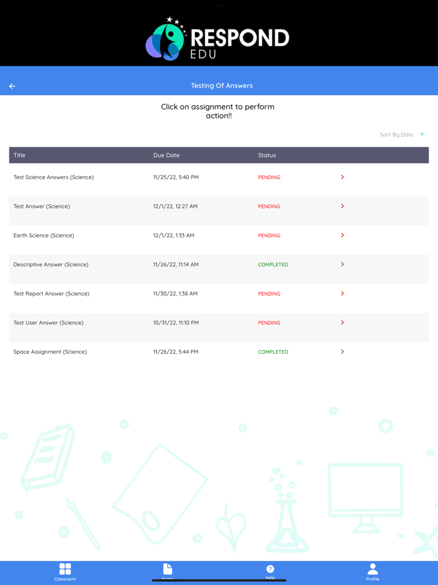Click the Sort By Date label
The height and width of the screenshot is (585, 438).
[396, 135]
